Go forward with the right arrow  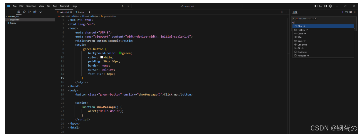128,6
